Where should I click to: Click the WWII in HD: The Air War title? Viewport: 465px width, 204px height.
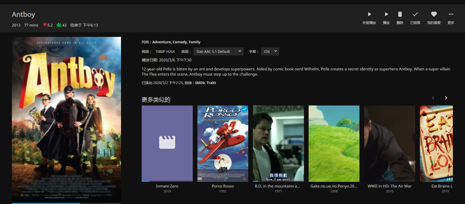390,186
